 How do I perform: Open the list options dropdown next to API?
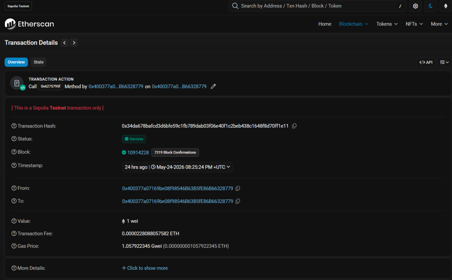pos(445,62)
